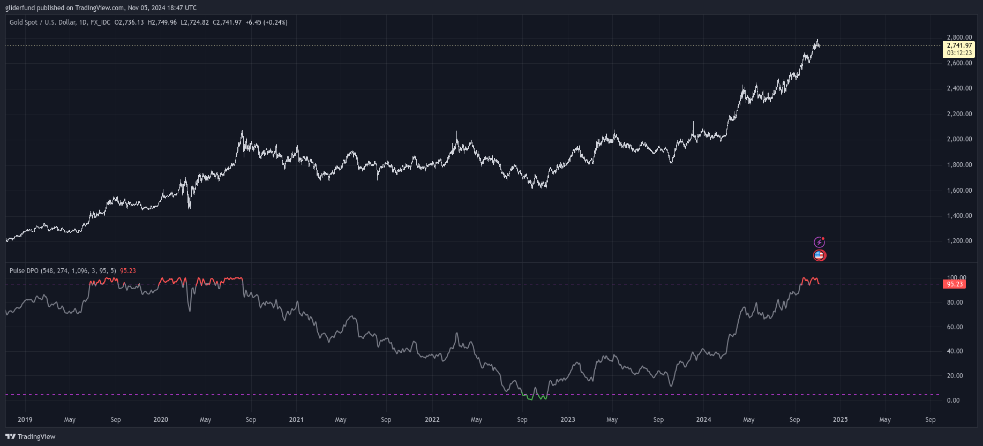983x446 pixels.
Task: Click the 1,200.00 price axis label
Action: pos(959,241)
